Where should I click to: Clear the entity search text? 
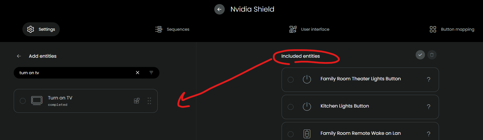click(x=138, y=73)
